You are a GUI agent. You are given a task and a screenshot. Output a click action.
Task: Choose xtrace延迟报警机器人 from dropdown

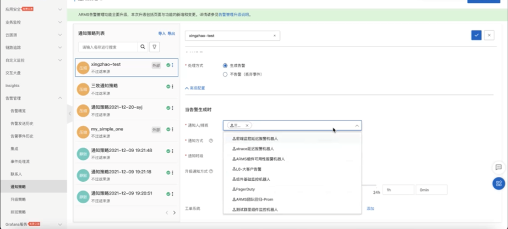tap(292, 149)
